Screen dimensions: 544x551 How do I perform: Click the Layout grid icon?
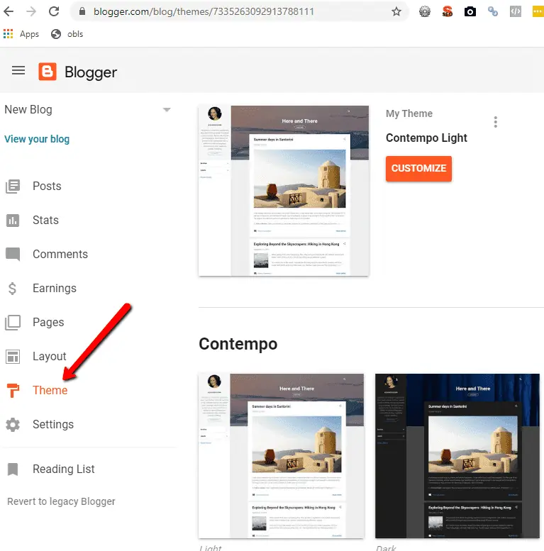[13, 357]
